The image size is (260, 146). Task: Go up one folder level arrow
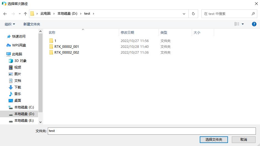coord(25,14)
